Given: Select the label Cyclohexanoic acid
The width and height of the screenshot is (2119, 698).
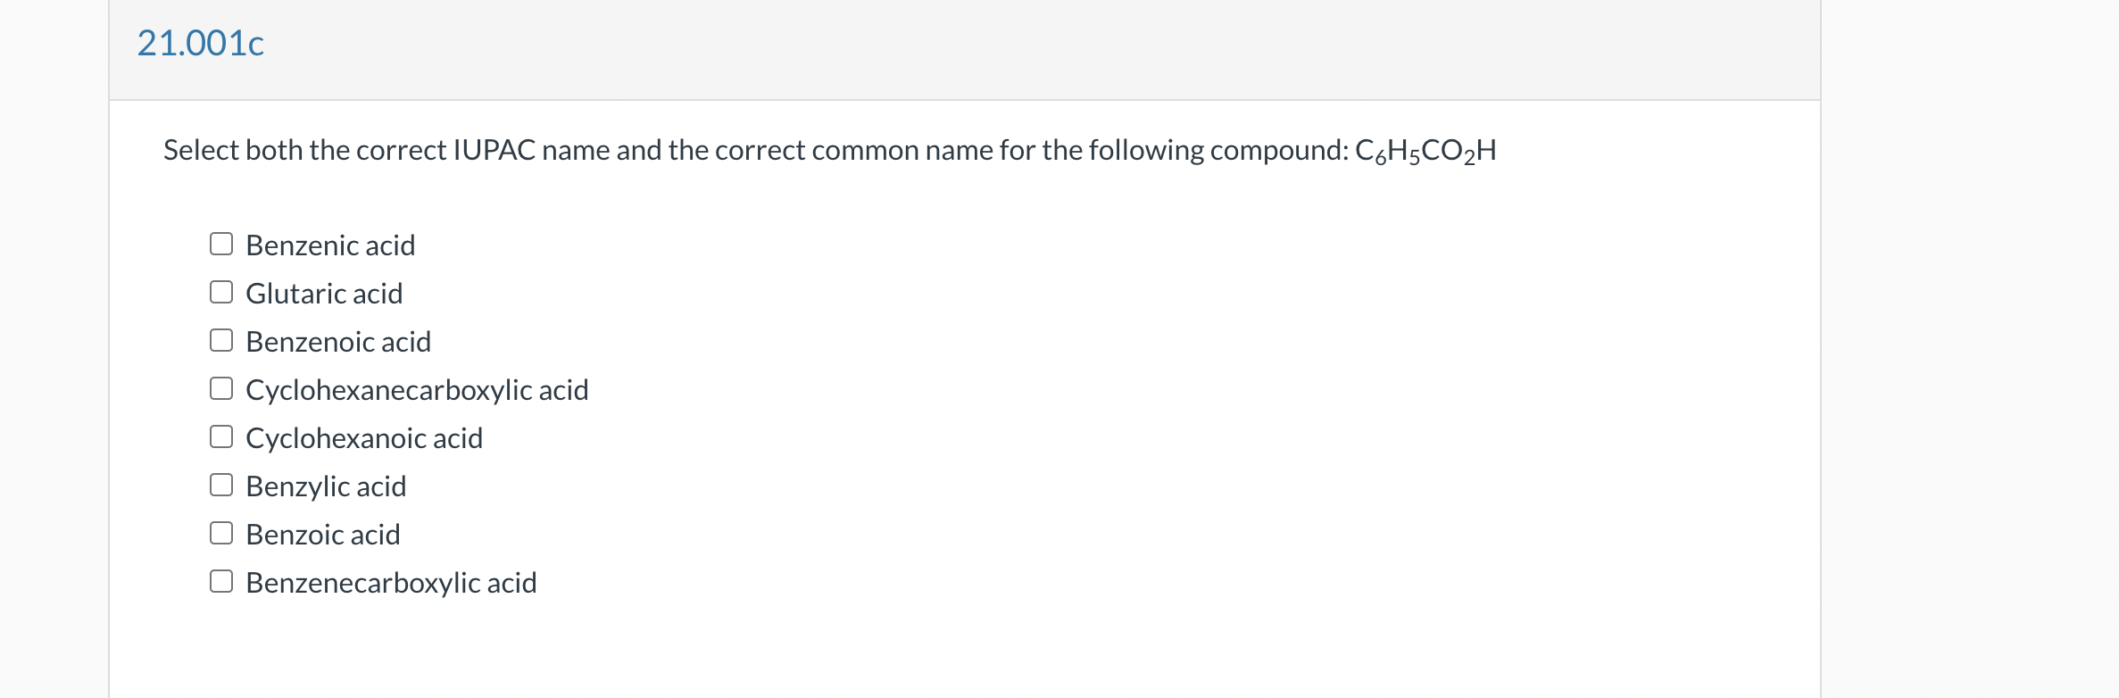Looking at the screenshot, I should pyautogui.click(x=363, y=436).
